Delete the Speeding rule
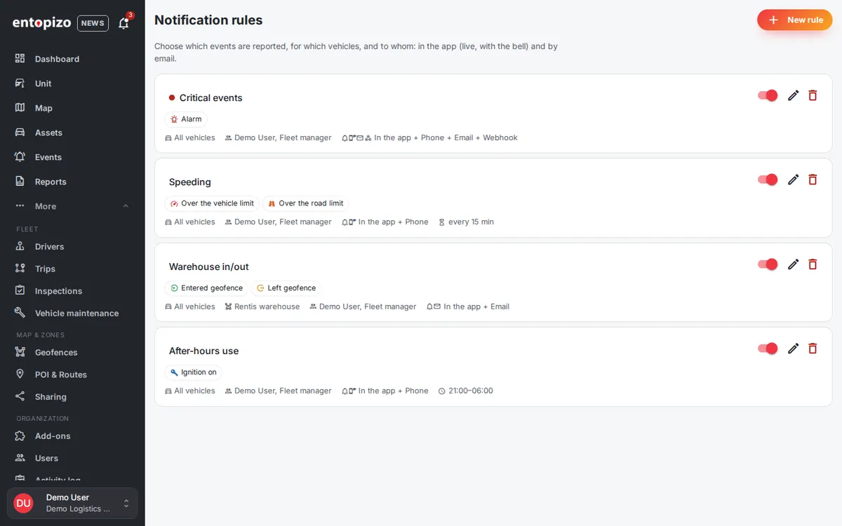 [813, 180]
